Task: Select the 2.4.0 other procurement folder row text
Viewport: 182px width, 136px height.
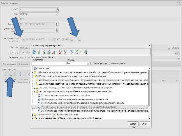Action: point(76,92)
